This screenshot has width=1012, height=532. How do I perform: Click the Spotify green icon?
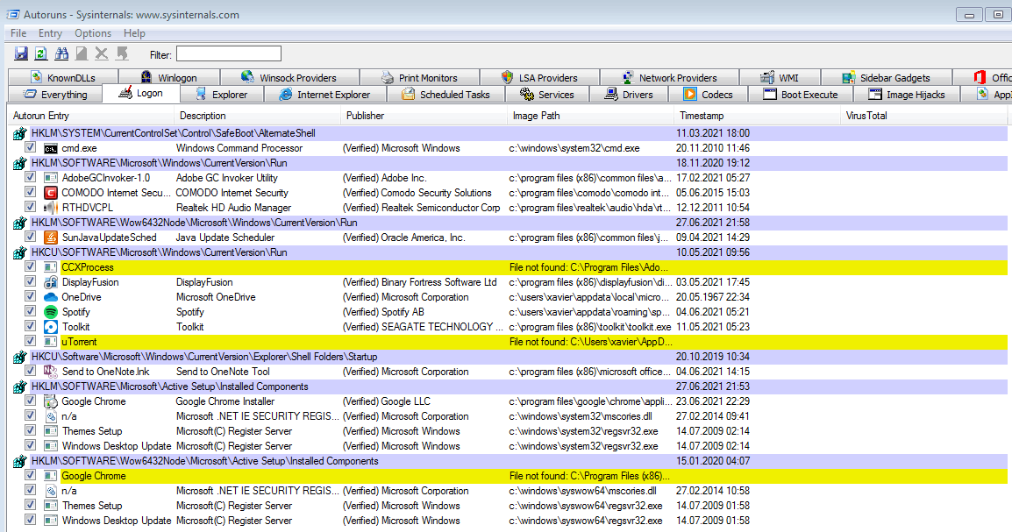(x=50, y=312)
